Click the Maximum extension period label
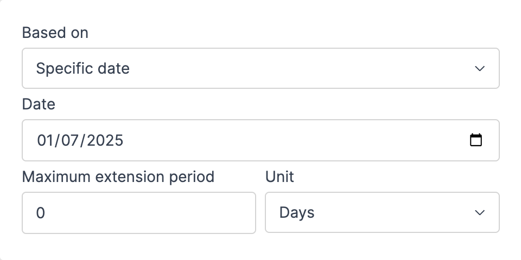This screenshot has width=521, height=260. [118, 177]
